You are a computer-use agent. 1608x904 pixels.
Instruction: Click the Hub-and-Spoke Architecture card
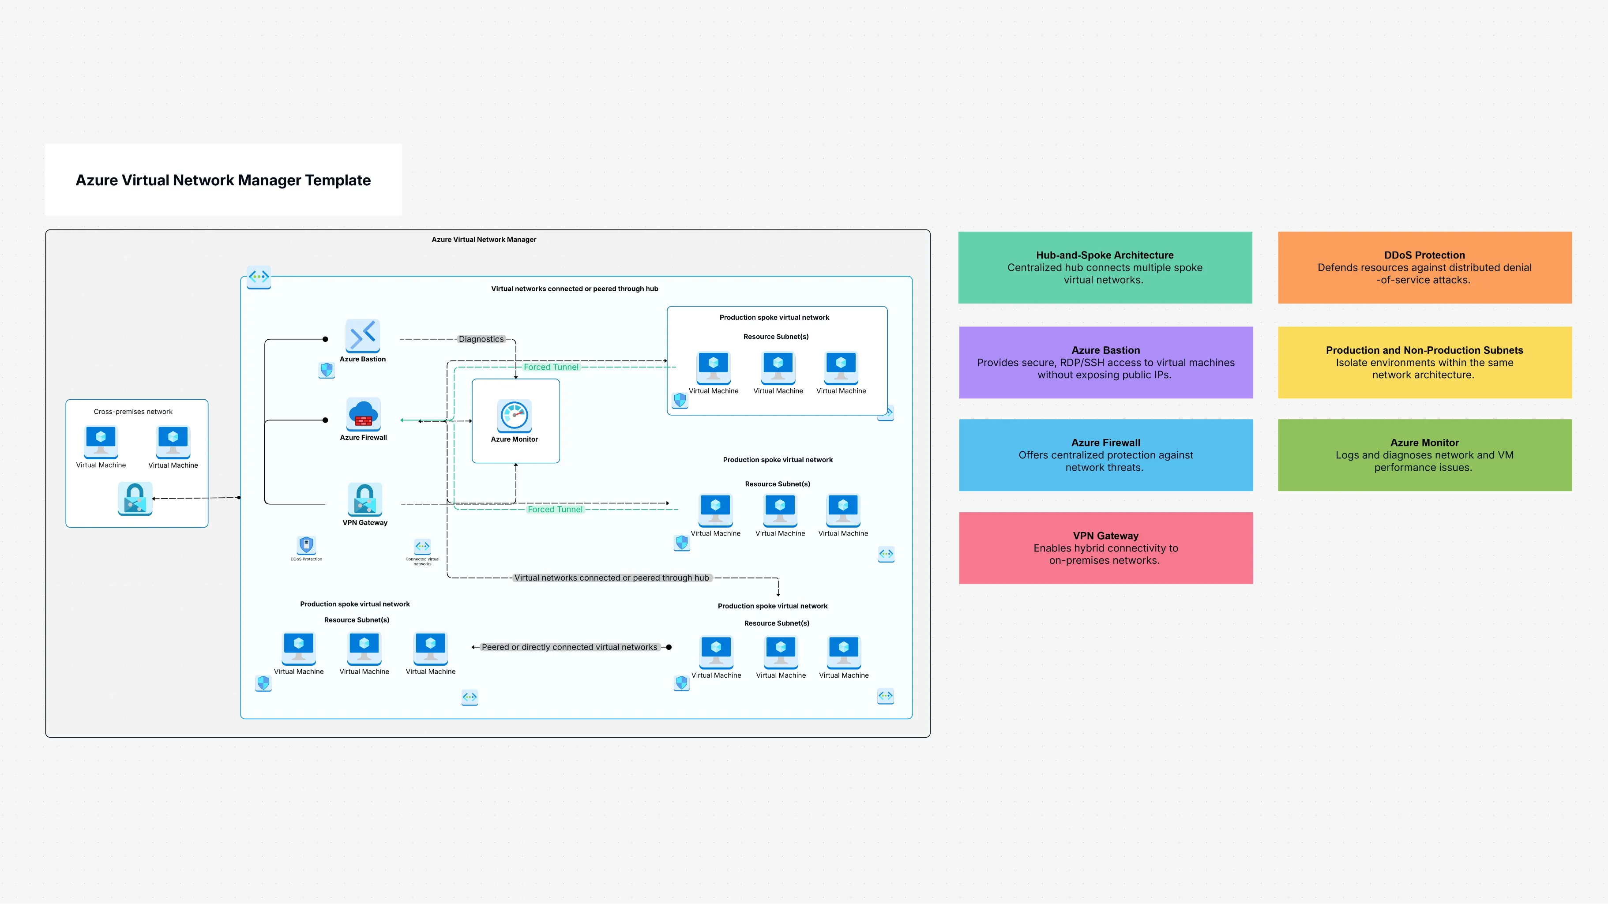1105,267
